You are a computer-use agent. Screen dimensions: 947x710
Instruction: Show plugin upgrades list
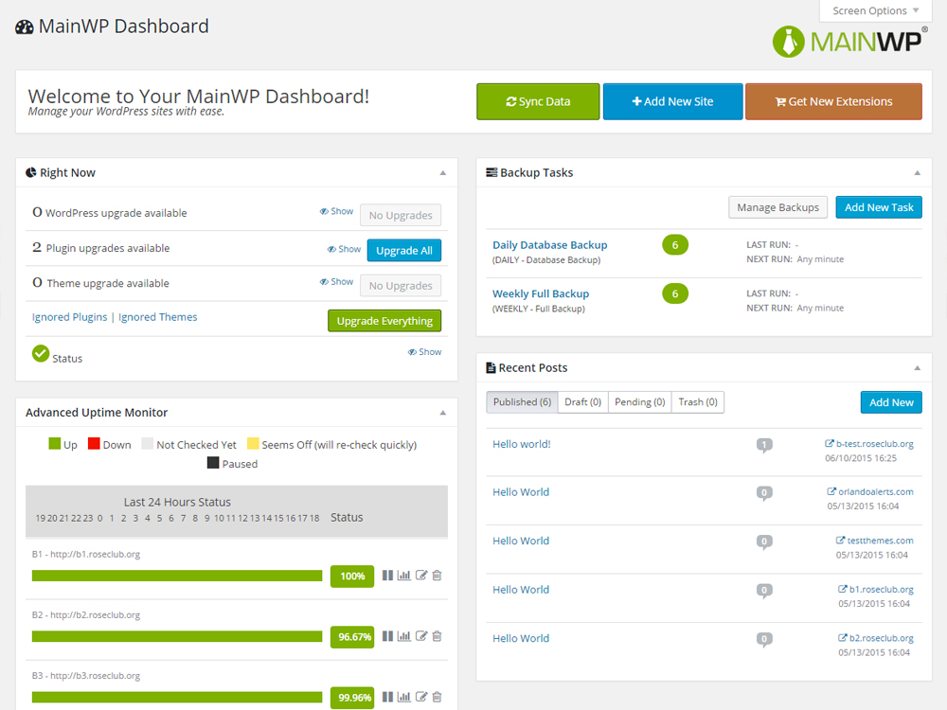tap(344, 250)
